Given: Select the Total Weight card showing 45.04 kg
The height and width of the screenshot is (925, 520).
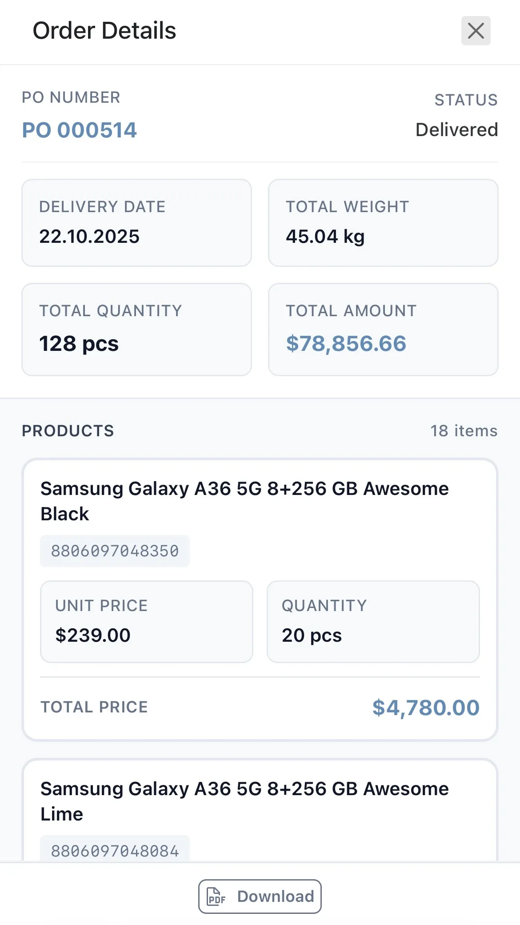Looking at the screenshot, I should [x=383, y=221].
